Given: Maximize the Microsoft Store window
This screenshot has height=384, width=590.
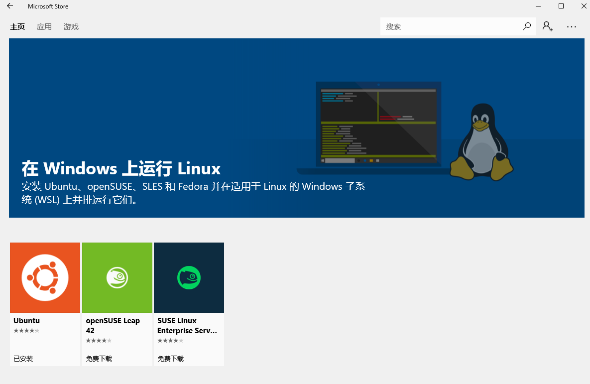Looking at the screenshot, I should 561,6.
